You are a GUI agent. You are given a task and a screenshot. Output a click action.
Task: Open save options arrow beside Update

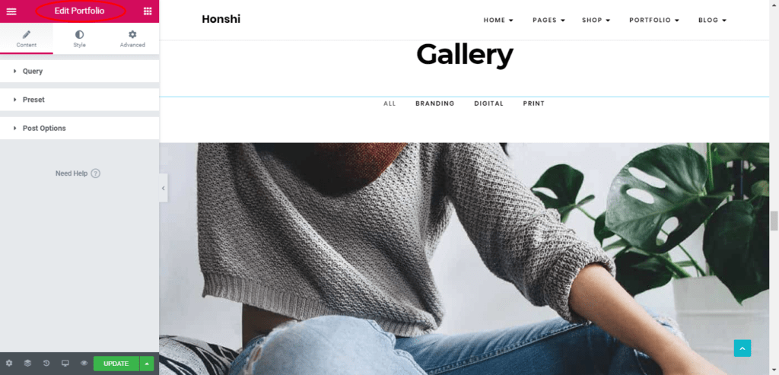tap(147, 364)
